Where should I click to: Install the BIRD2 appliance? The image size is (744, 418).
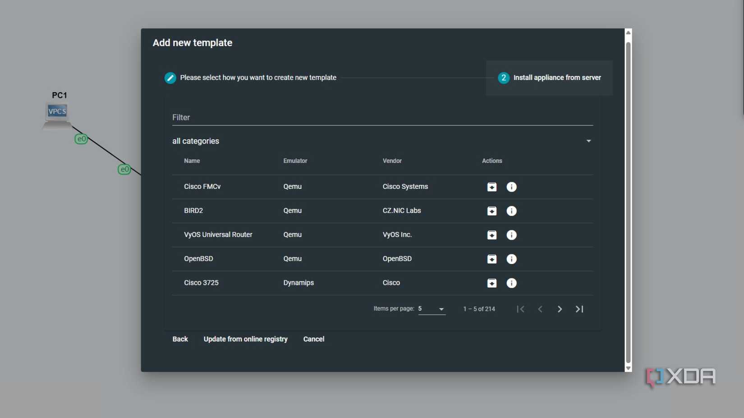pyautogui.click(x=492, y=211)
